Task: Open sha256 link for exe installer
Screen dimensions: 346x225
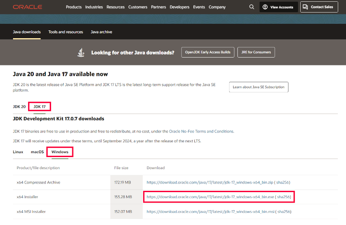Action: pyautogui.click(x=283, y=197)
